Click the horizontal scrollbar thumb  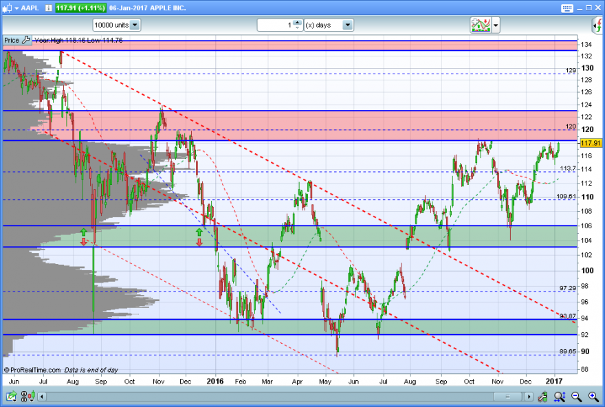[x=507, y=397]
